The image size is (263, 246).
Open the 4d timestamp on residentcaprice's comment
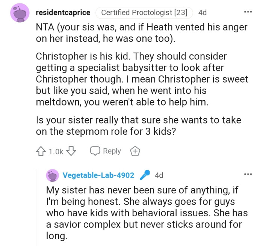click(x=203, y=13)
